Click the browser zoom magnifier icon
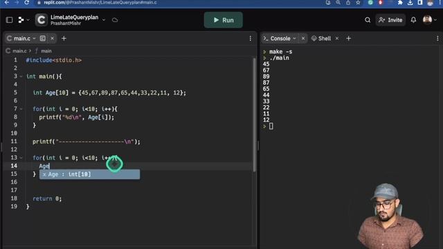The image size is (443, 249). 338,3
